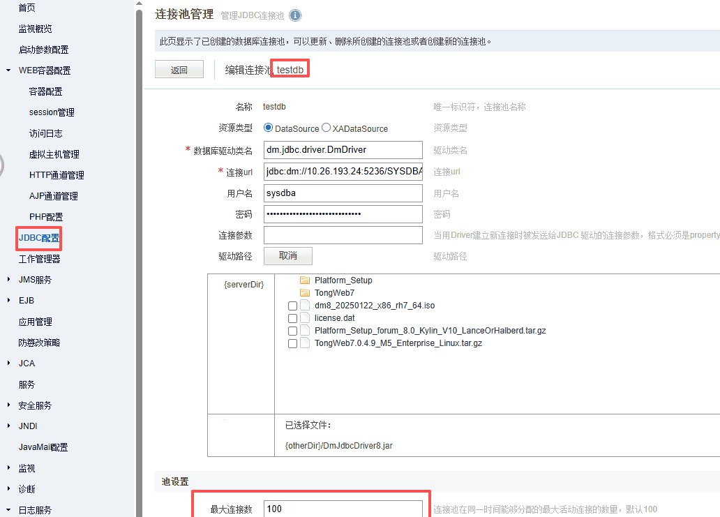Open JDBC配置 in the sidebar
The width and height of the screenshot is (720, 517).
[x=39, y=238]
